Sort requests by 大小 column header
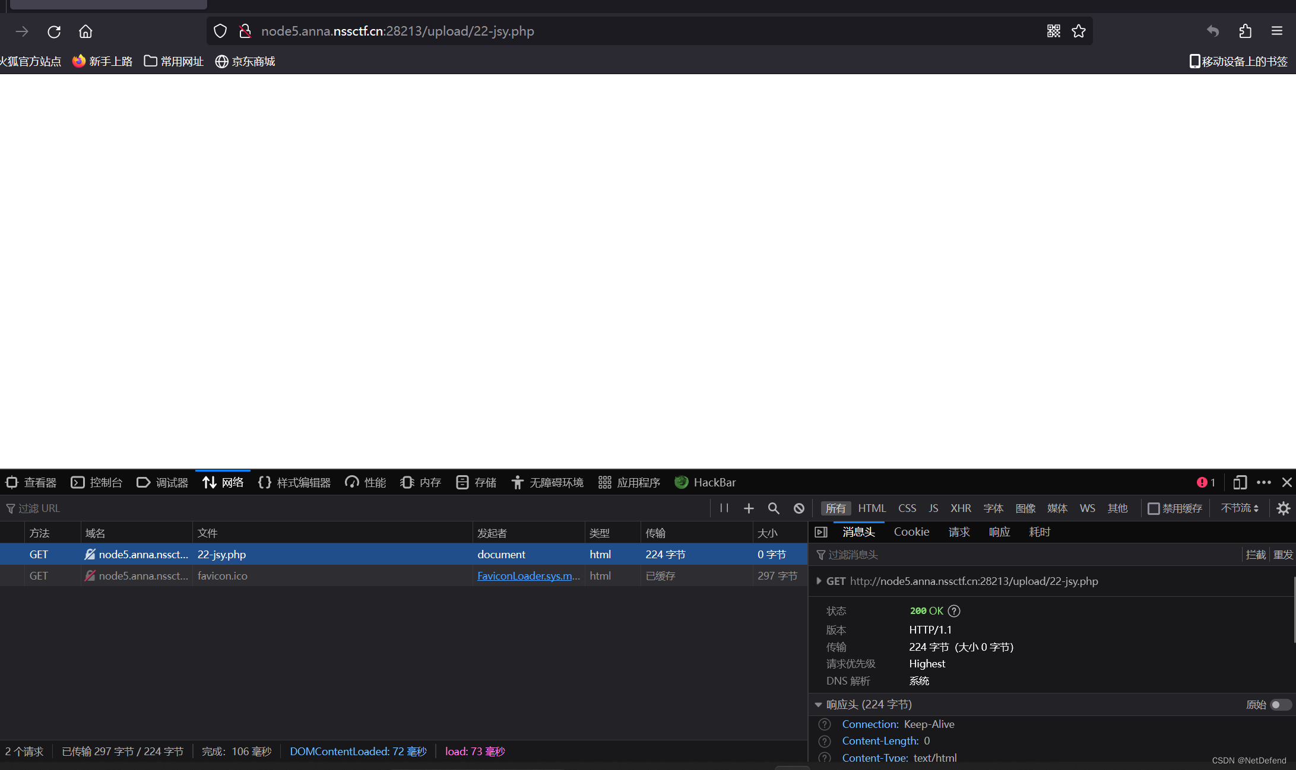1296x770 pixels. click(779, 533)
